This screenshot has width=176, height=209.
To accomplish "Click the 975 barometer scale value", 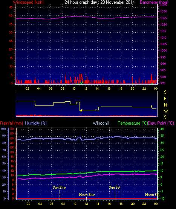I will [164, 83].
